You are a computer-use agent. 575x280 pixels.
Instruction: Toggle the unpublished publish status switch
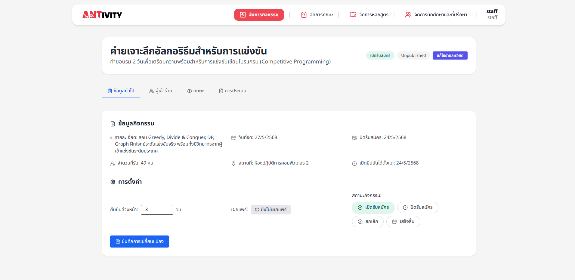[x=270, y=210]
